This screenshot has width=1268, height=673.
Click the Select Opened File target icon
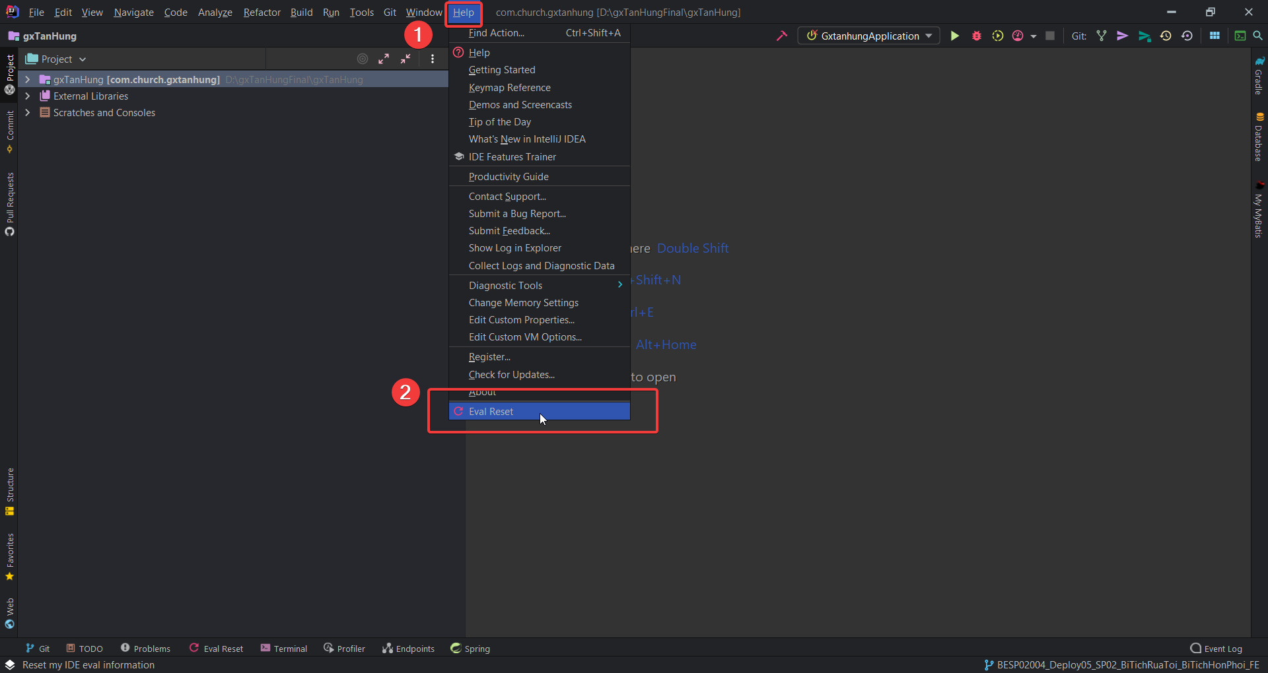[x=363, y=59]
